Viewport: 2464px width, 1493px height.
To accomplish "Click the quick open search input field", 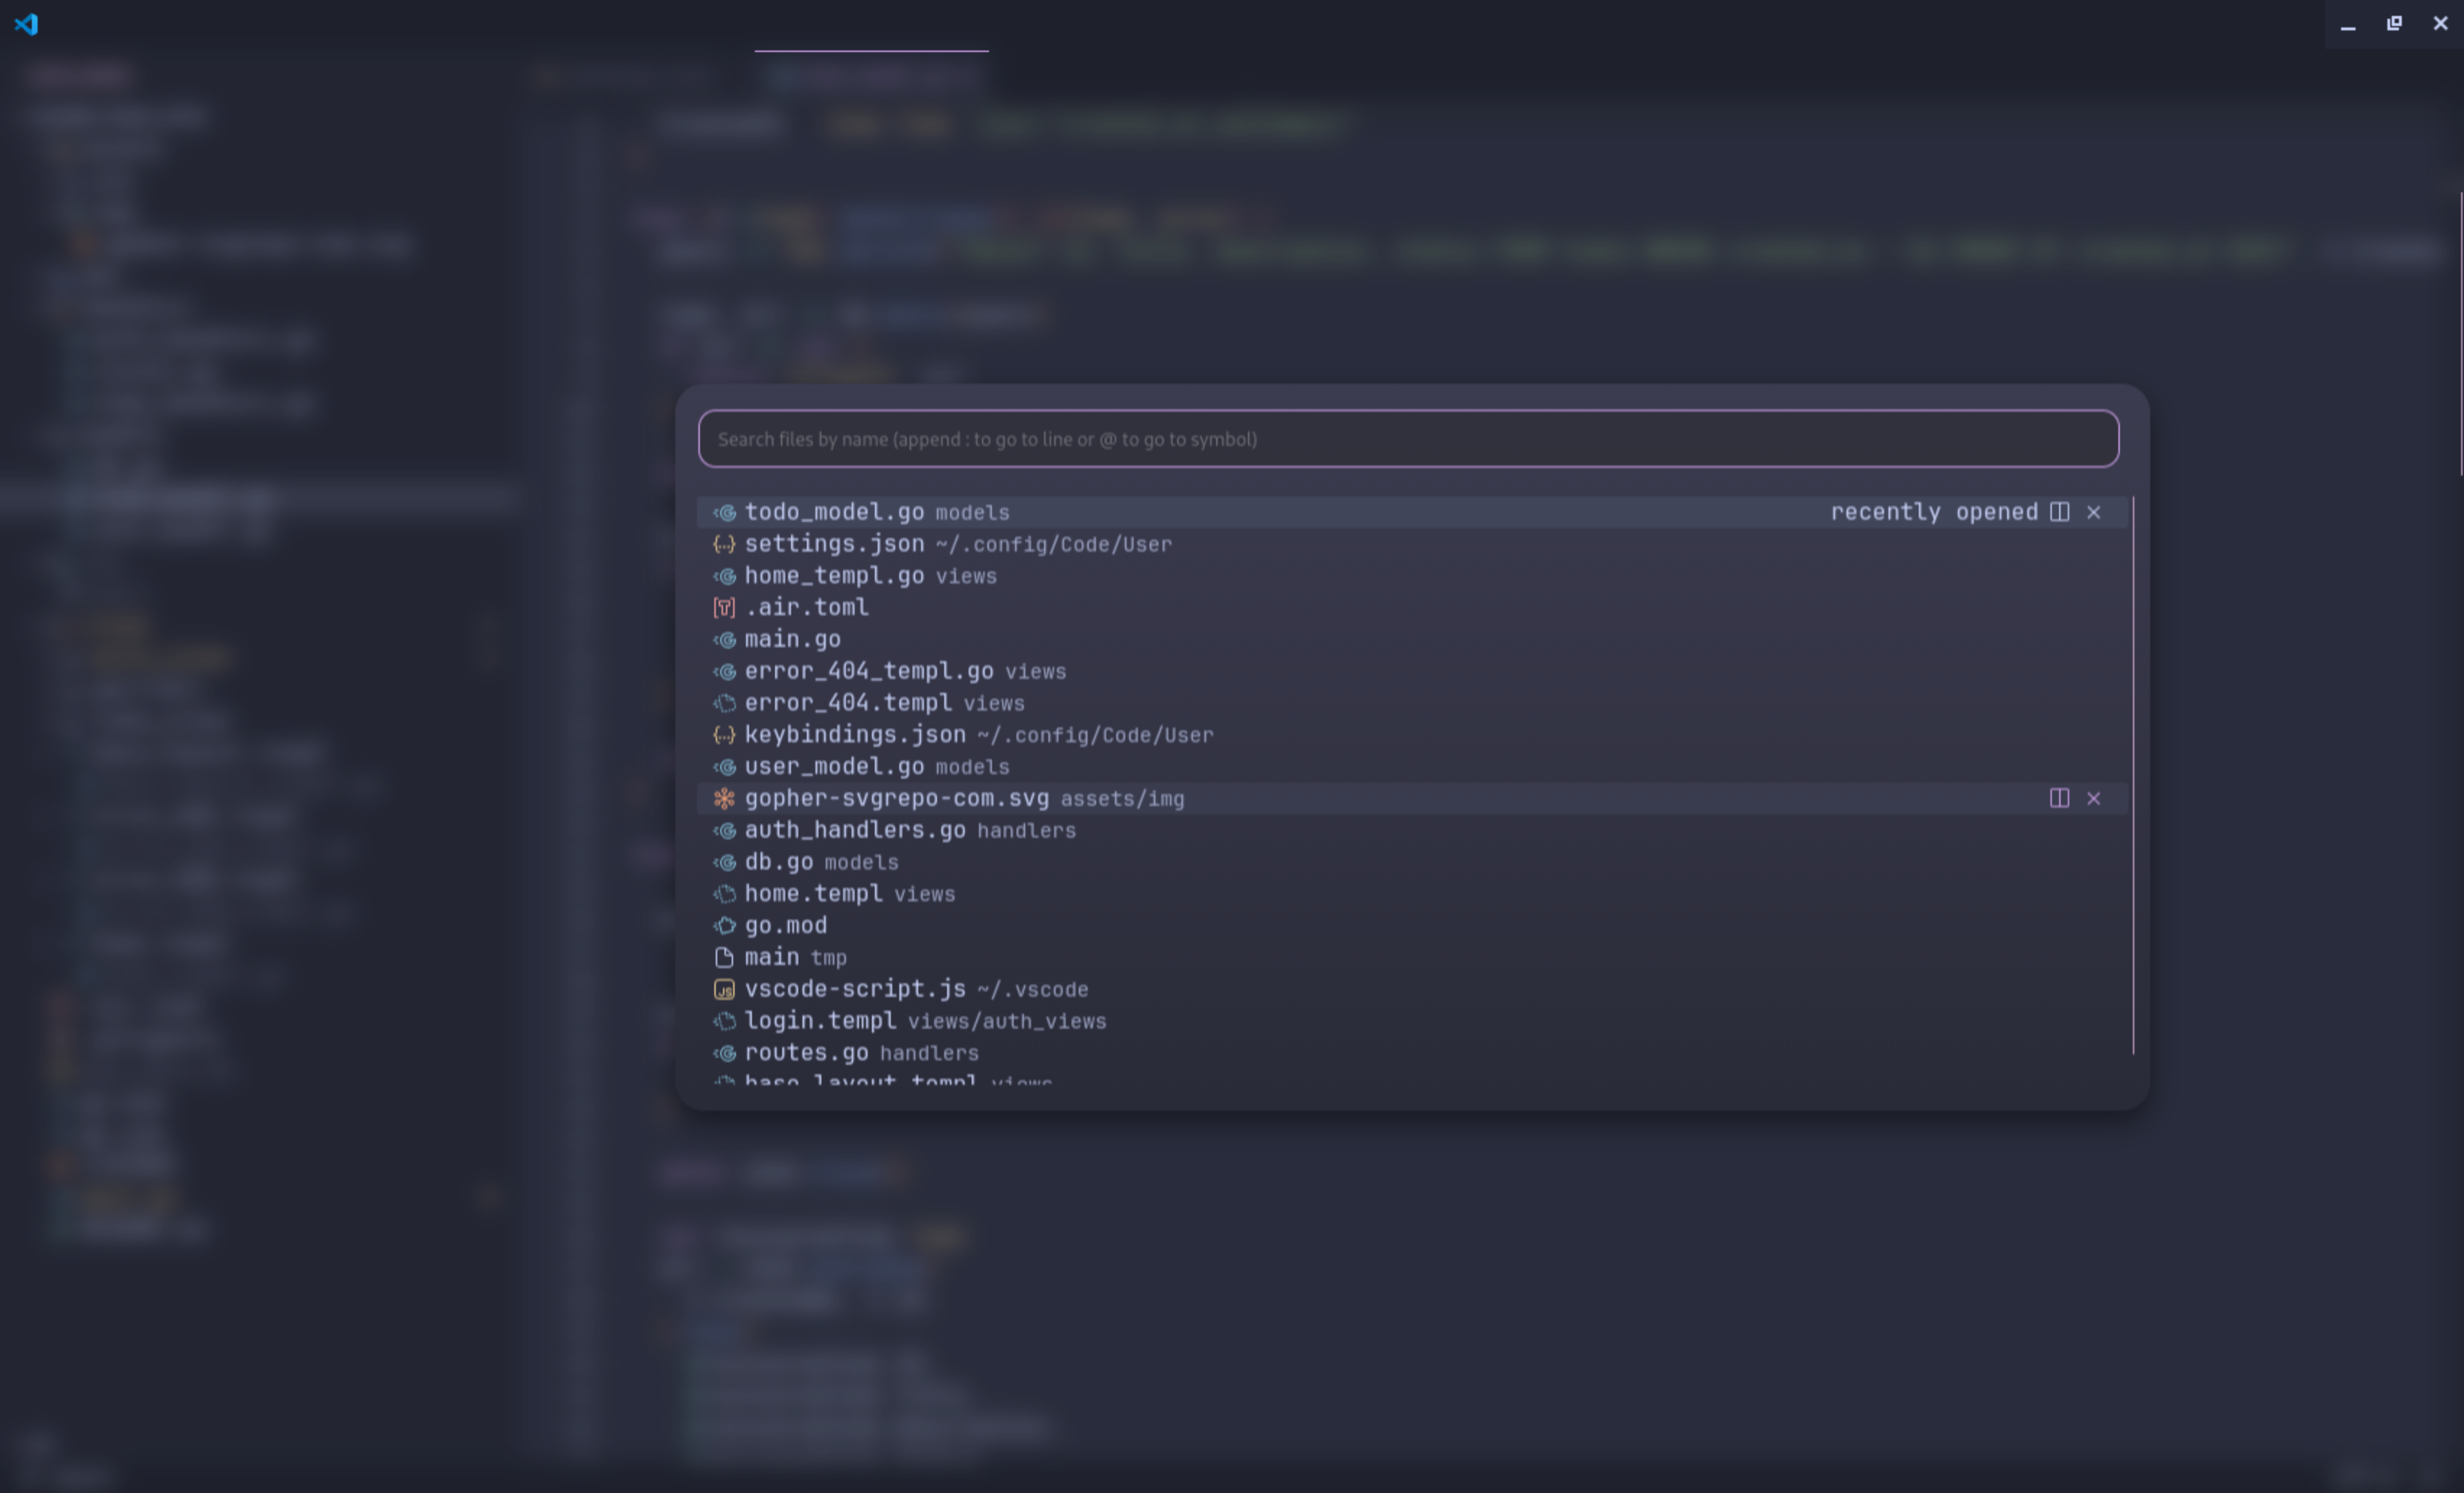I will point(1408,439).
